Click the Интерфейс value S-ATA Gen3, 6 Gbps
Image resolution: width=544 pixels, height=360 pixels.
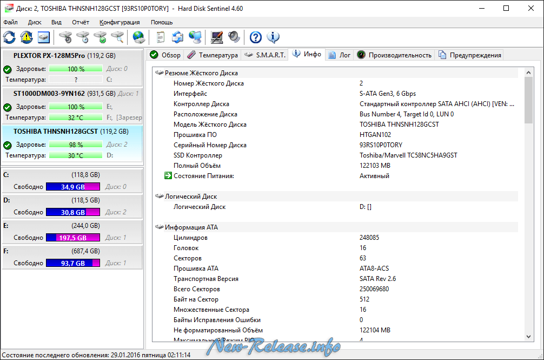point(388,94)
